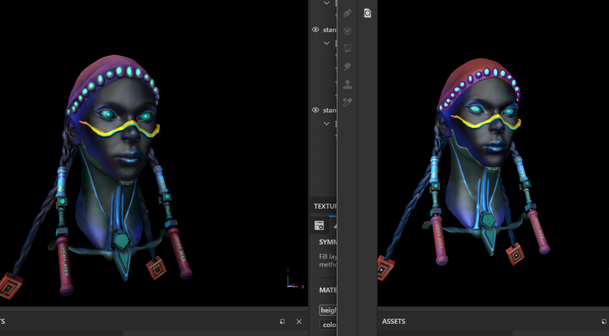Toggle the height material channel button

(x=328, y=310)
